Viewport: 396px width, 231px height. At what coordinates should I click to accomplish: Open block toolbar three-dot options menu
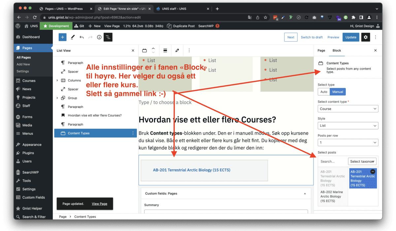click(189, 50)
